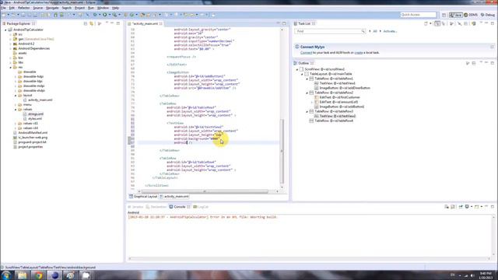Open External Tools run icon in toolbar
The image size is (498, 280).
tap(114, 15)
